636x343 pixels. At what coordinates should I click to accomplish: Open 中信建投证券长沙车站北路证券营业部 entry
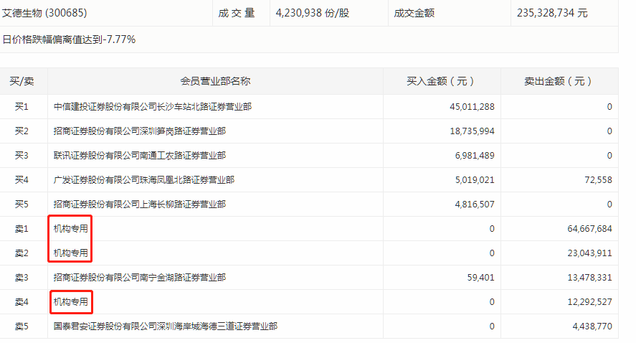tap(152, 107)
